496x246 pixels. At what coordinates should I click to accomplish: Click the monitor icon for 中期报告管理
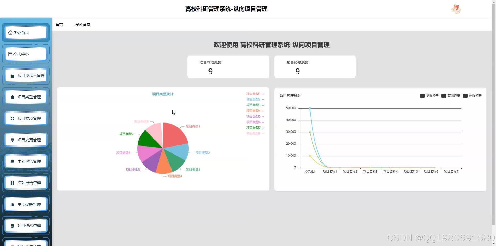pyautogui.click(x=12, y=162)
